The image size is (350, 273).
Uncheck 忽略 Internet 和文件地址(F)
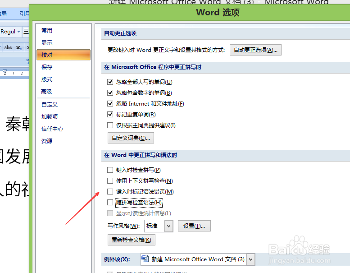point(110,103)
